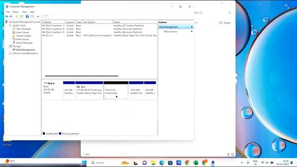This screenshot has width=297, height=167.
Task: Sort by the Layout column header
Action: [x=70, y=22]
